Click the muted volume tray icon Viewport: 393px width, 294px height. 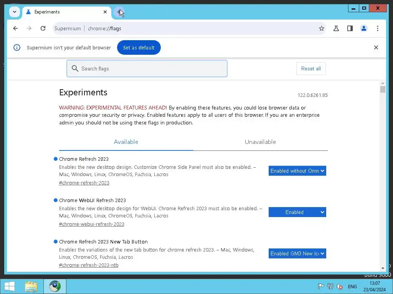(x=340, y=286)
